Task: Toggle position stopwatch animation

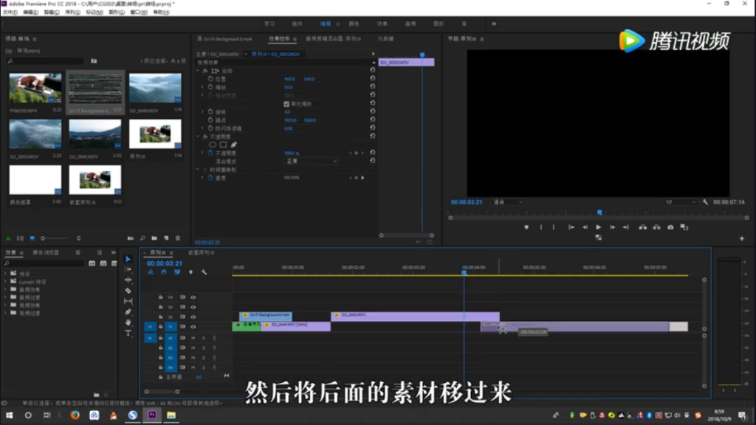Action: [x=210, y=78]
